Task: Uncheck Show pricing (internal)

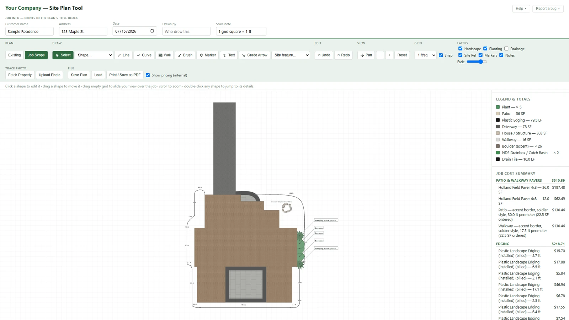Action: click(148, 75)
